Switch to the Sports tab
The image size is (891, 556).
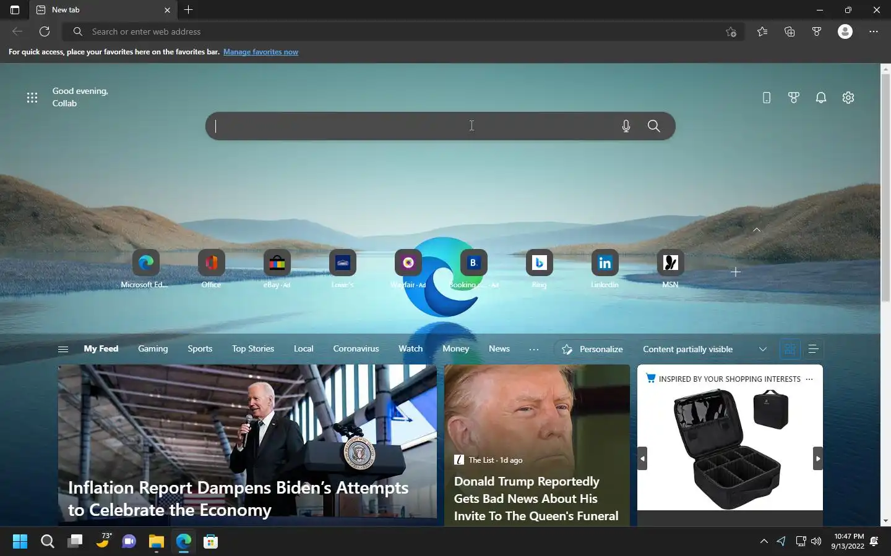(x=200, y=348)
